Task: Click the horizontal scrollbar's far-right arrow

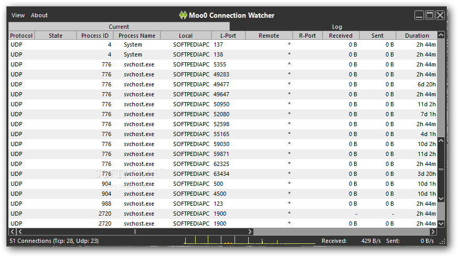Action: click(433, 232)
